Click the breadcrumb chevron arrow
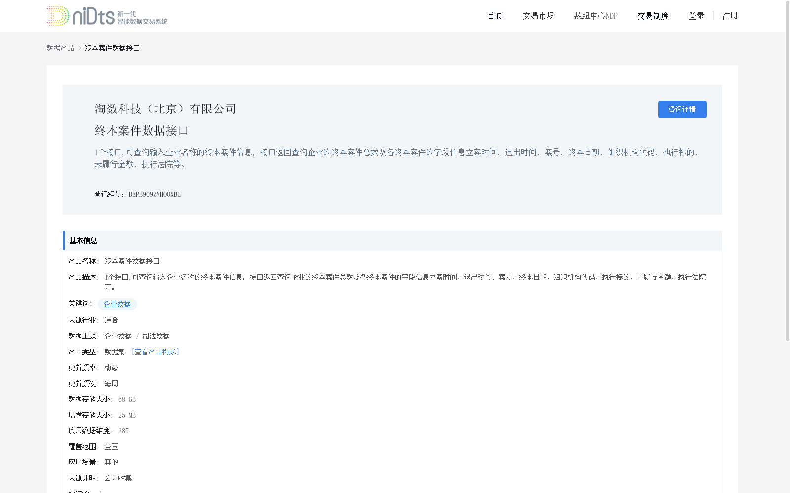The height and width of the screenshot is (493, 790). coord(79,48)
